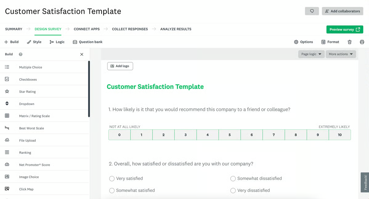Viewport: 369px width, 199px height.
Task: Switch to the Connect Apps tab
Action: pyautogui.click(x=86, y=29)
